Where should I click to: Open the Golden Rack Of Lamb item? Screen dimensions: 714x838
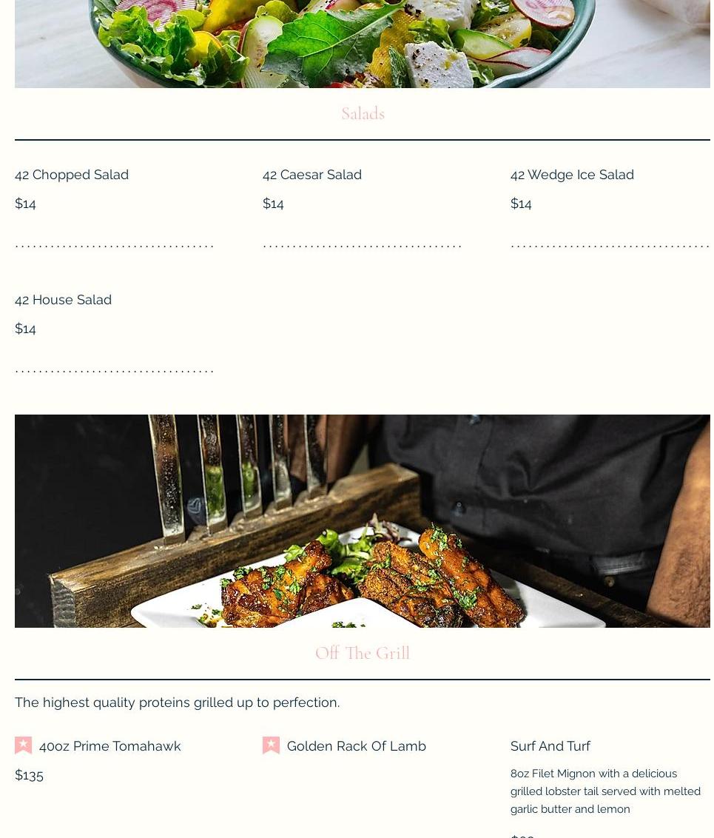click(356, 746)
